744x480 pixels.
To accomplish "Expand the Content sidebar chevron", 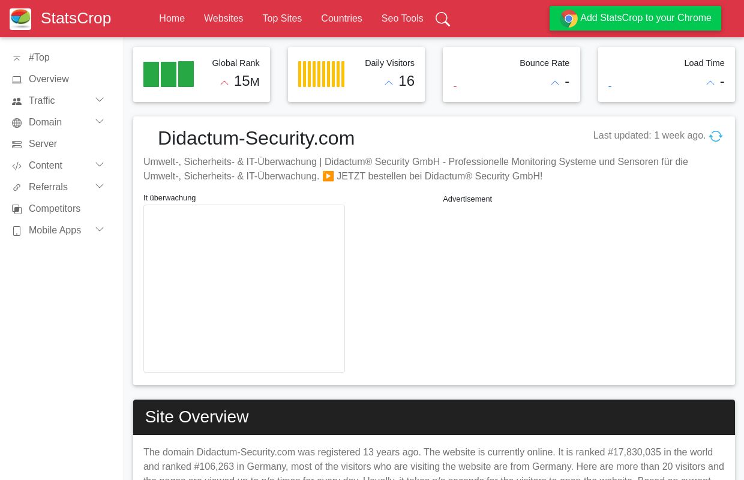I will (100, 164).
